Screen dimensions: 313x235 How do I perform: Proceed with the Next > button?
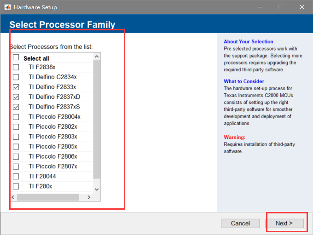tap(284, 224)
